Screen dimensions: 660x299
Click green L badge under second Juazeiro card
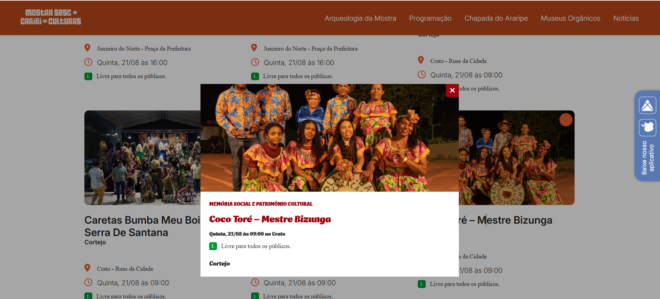coord(255,76)
